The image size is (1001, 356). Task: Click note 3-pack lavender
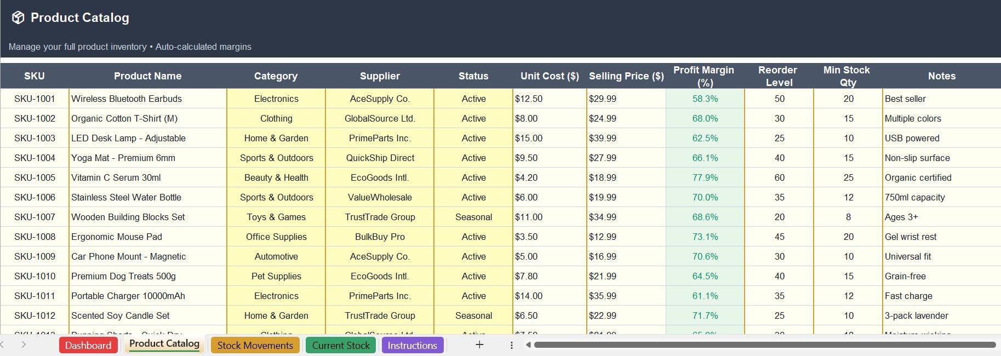[x=941, y=315]
